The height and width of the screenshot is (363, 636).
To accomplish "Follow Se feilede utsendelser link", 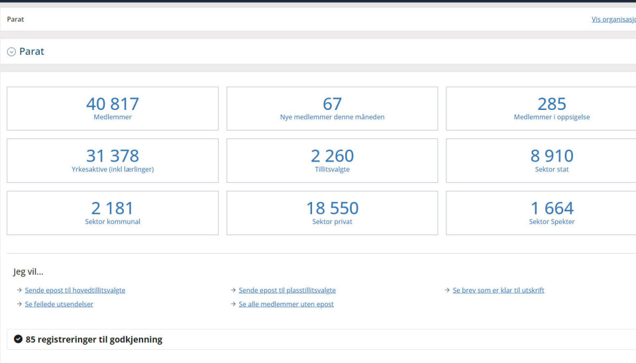I will click(x=59, y=304).
